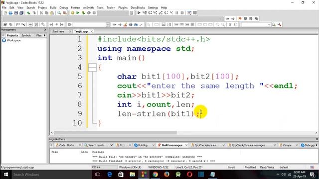Open the Build log tab
The height and width of the screenshot is (179, 319).
pos(143,145)
